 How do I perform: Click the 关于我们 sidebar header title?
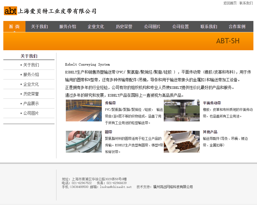coord(29,56)
